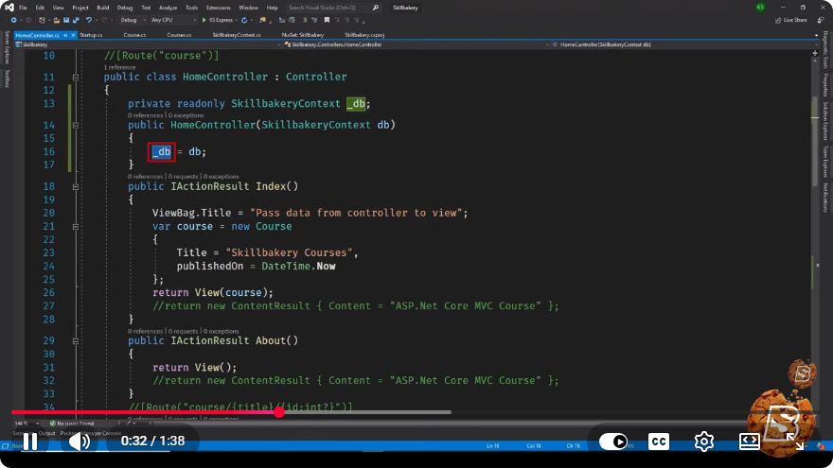Click the Visual Studio logo icon
Viewport: 833px width, 468px height.
(x=9, y=8)
